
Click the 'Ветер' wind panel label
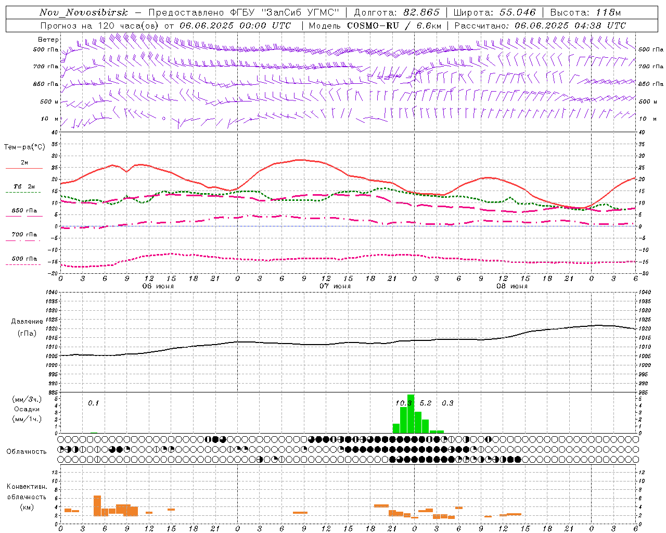[48, 40]
